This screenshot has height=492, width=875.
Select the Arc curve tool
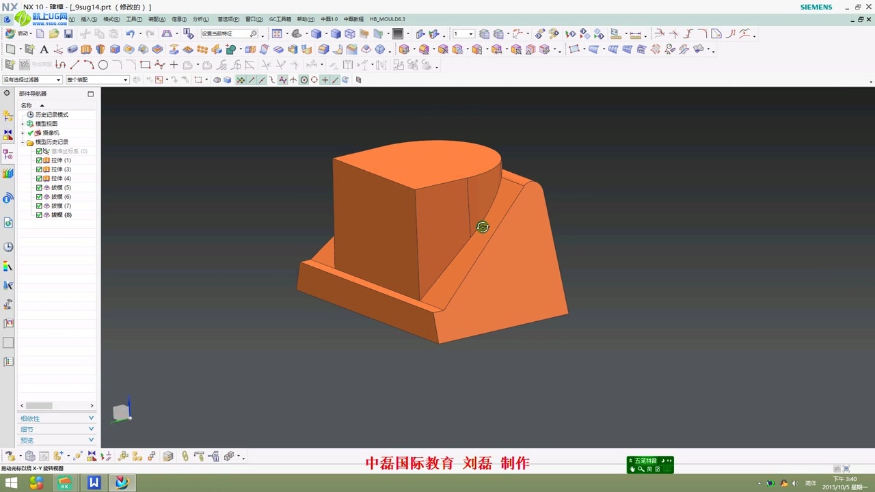(89, 65)
